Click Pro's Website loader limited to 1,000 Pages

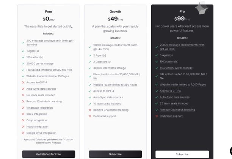click(183, 84)
